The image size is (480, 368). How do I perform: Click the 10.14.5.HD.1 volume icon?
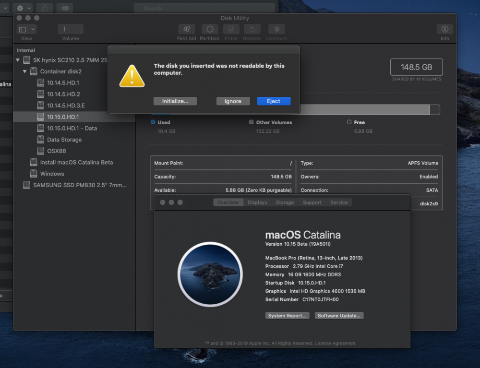pyautogui.click(x=40, y=83)
